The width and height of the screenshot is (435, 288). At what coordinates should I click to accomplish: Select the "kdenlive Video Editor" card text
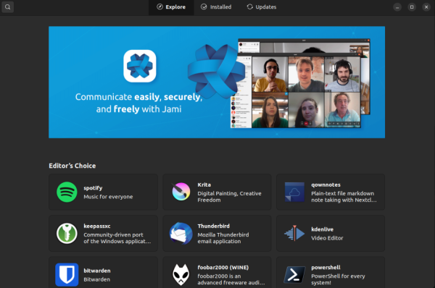(327, 234)
